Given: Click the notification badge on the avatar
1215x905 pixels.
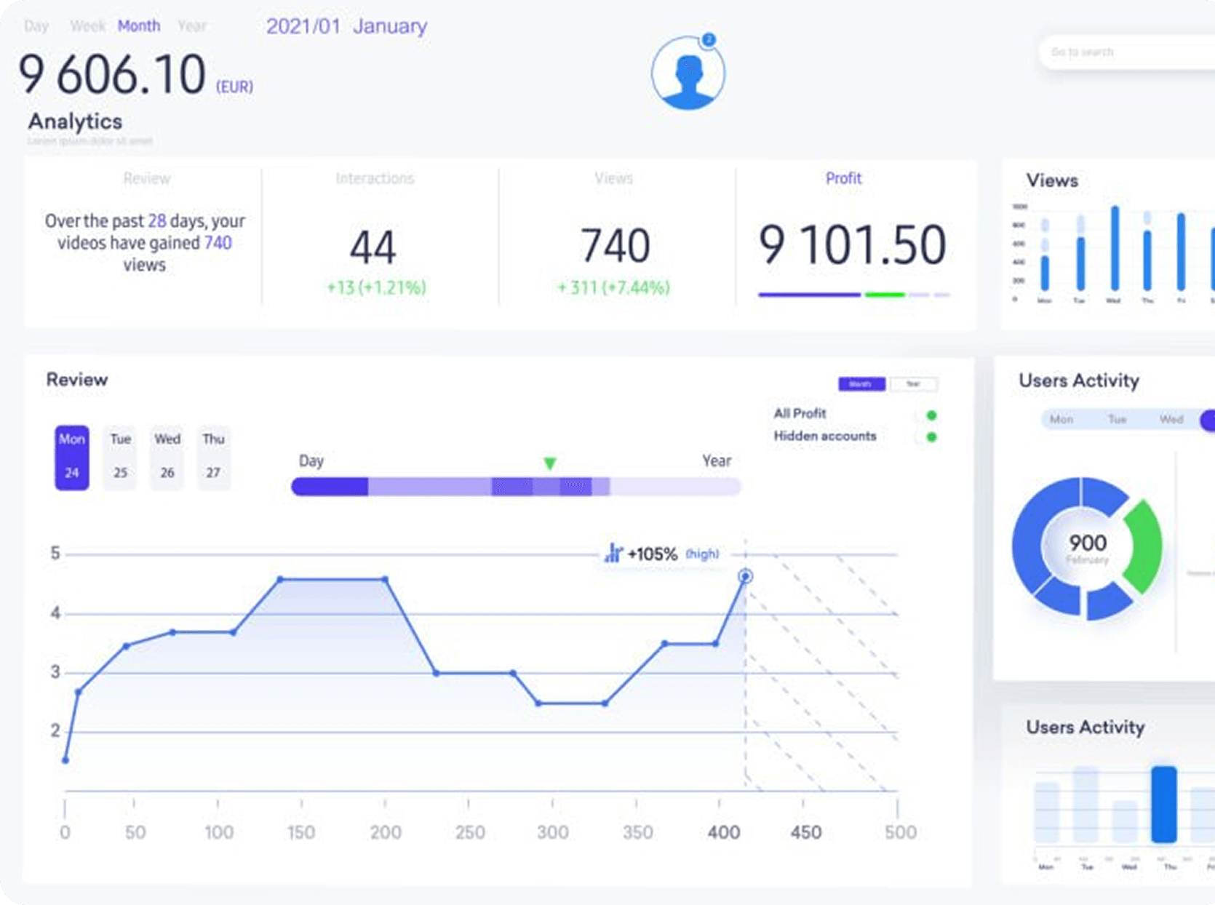Looking at the screenshot, I should click(x=709, y=40).
